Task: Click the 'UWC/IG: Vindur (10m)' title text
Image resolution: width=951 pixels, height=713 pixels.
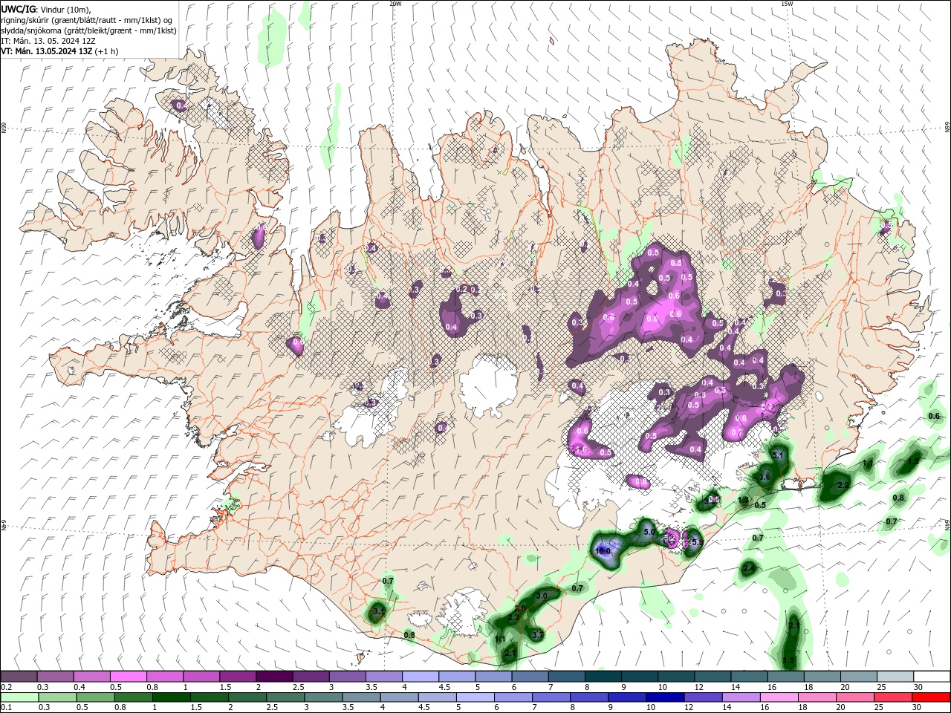Action: click(45, 9)
